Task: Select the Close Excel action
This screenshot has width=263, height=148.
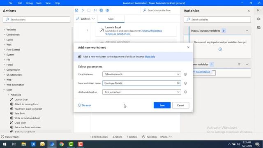Action: (20, 123)
